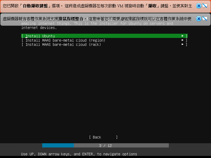
Task: Choose Install MAAS bare-metal cloud (region)
Action: (104, 40)
